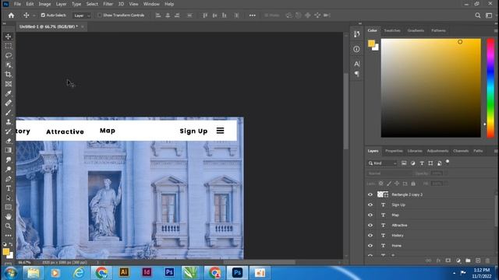
Task: Select the Rectangular Marquee tool
Action: pyautogui.click(x=9, y=46)
